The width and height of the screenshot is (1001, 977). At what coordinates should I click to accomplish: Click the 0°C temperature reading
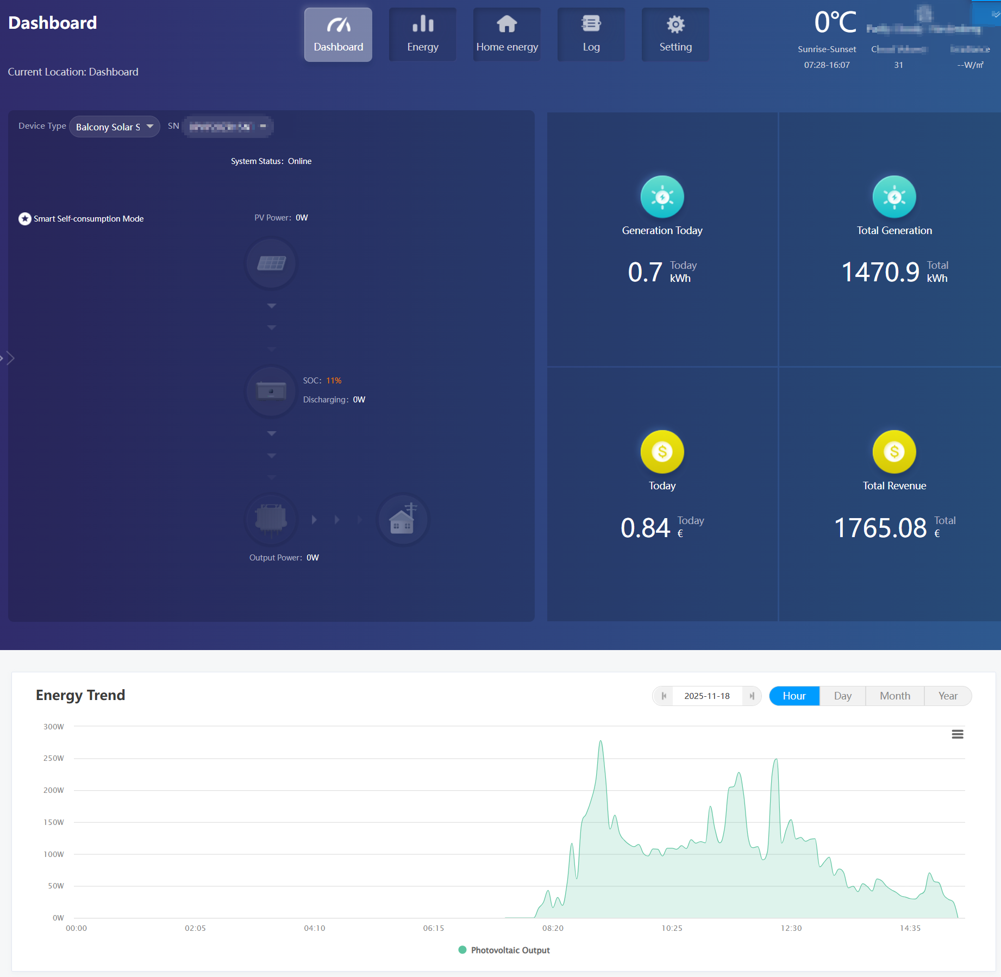tap(835, 23)
